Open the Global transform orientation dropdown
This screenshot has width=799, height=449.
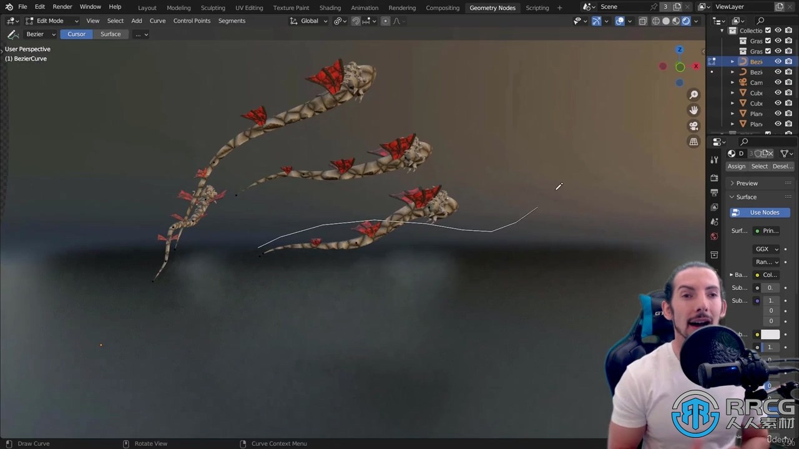[x=310, y=21]
